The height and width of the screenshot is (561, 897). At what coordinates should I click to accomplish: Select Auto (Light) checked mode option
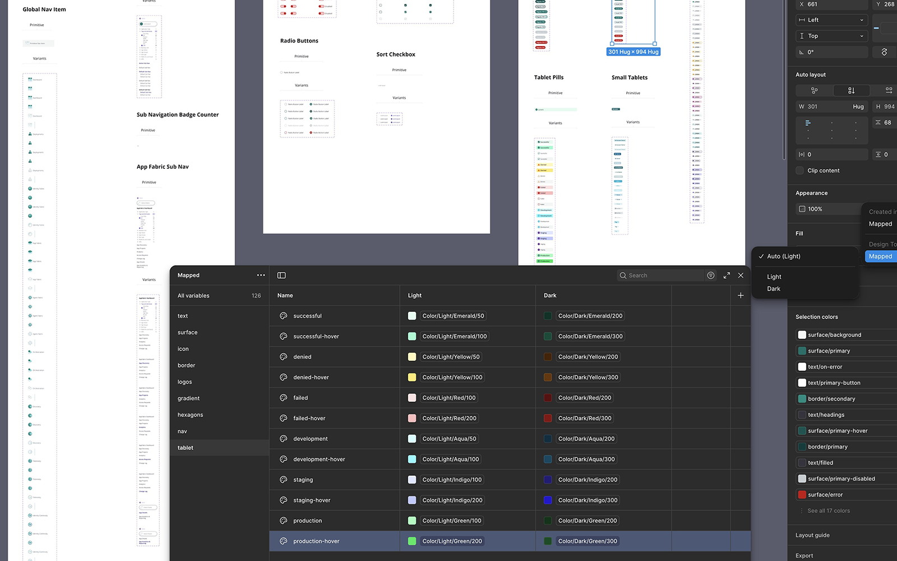tap(783, 256)
